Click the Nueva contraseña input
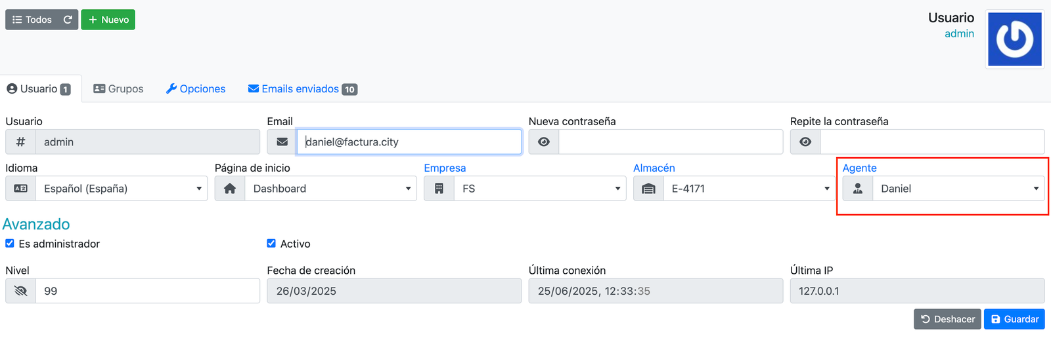Viewport: 1051px width, 340px height. coord(671,142)
